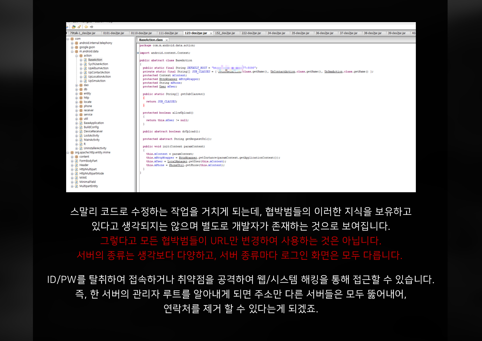Close the BaseAction.class editor tab
Image resolution: width=482 pixels, height=341 pixels.
click(x=167, y=40)
